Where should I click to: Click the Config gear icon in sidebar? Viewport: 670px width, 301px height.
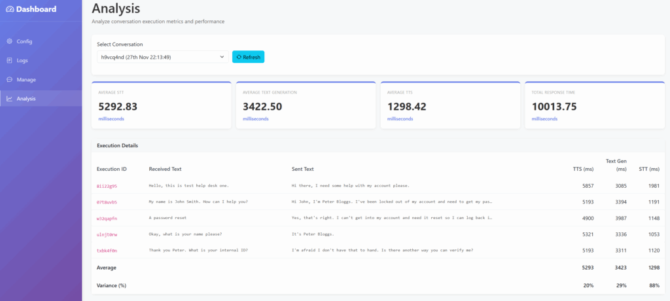(9, 41)
